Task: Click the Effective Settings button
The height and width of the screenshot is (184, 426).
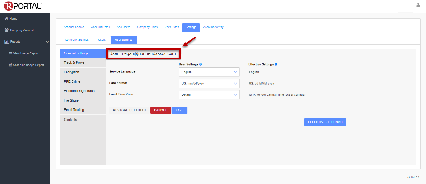Action: tap(325, 122)
